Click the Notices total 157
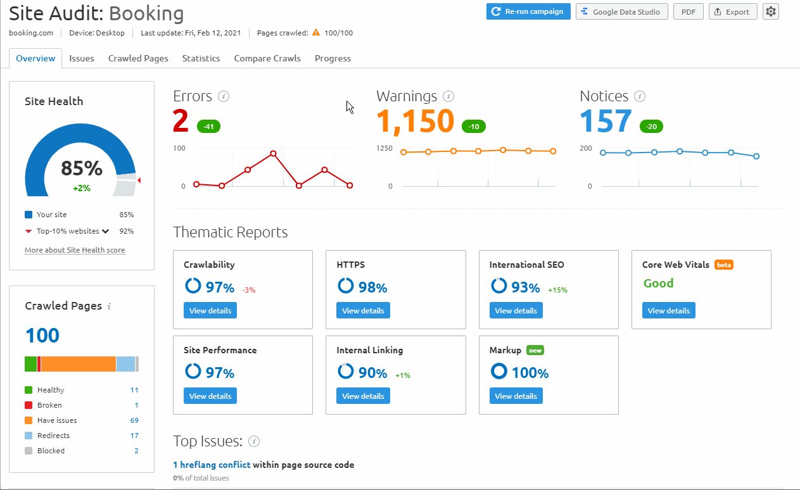The height and width of the screenshot is (490, 800). pos(606,122)
